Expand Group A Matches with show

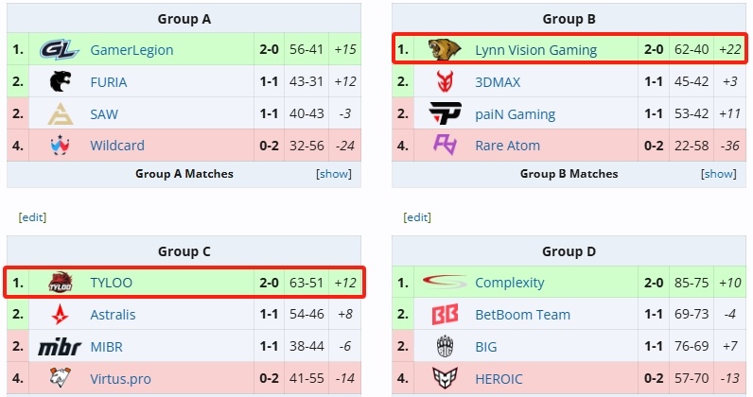click(334, 174)
